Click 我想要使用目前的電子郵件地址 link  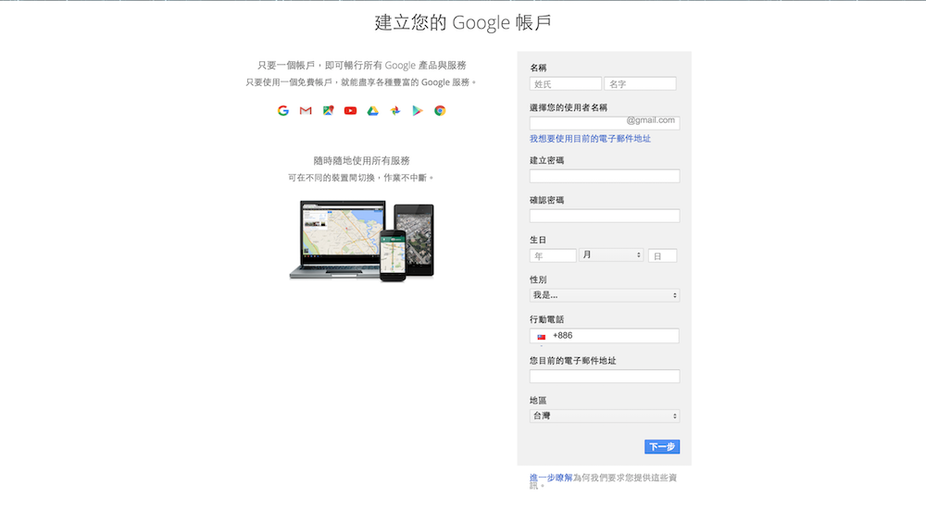(x=590, y=139)
